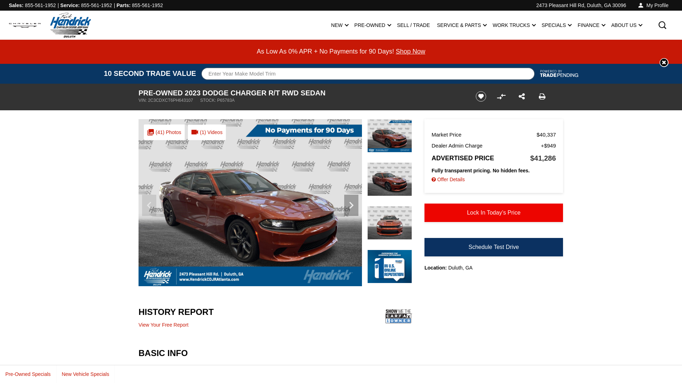
Task: Click the TradePending powered-by logo
Action: point(559,74)
